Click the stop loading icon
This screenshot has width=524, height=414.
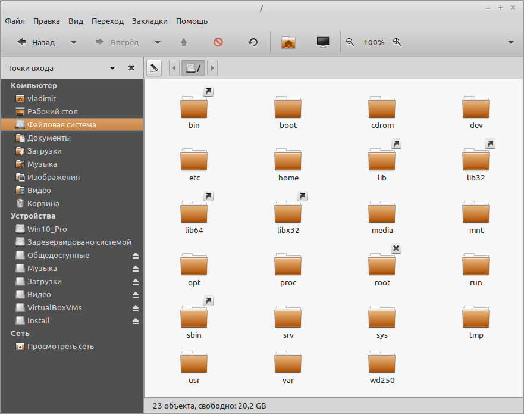(218, 42)
